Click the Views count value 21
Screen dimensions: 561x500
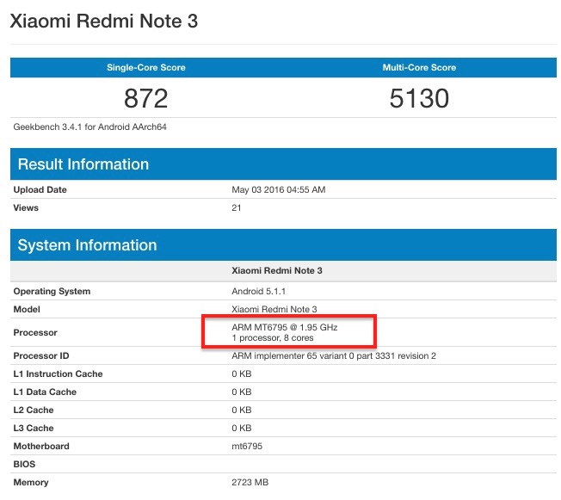click(x=237, y=207)
